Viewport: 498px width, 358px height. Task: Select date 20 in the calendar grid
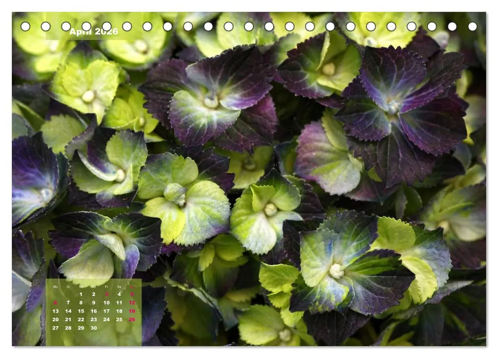[55, 320]
